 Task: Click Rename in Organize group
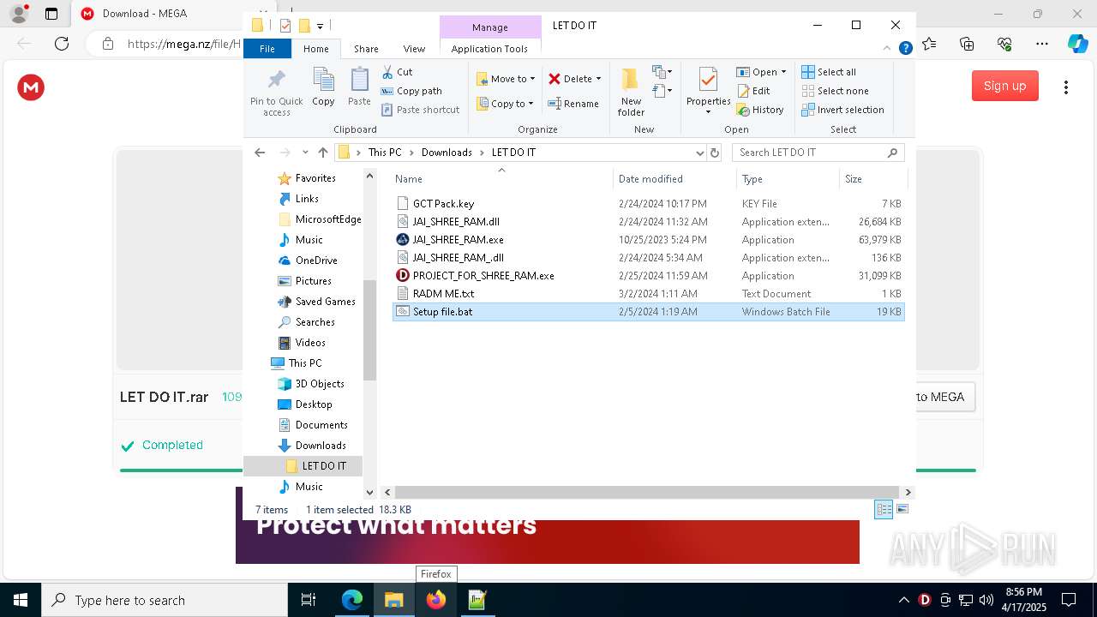(x=573, y=104)
